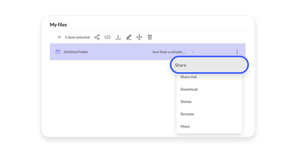Click the 'less than a minute' modified time

169,52
